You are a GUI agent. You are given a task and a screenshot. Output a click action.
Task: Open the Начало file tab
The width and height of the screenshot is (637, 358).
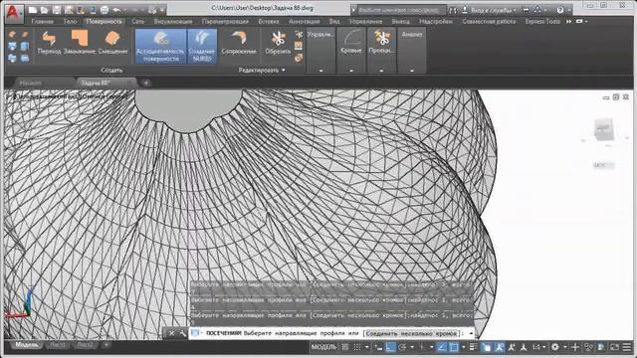click(x=31, y=83)
